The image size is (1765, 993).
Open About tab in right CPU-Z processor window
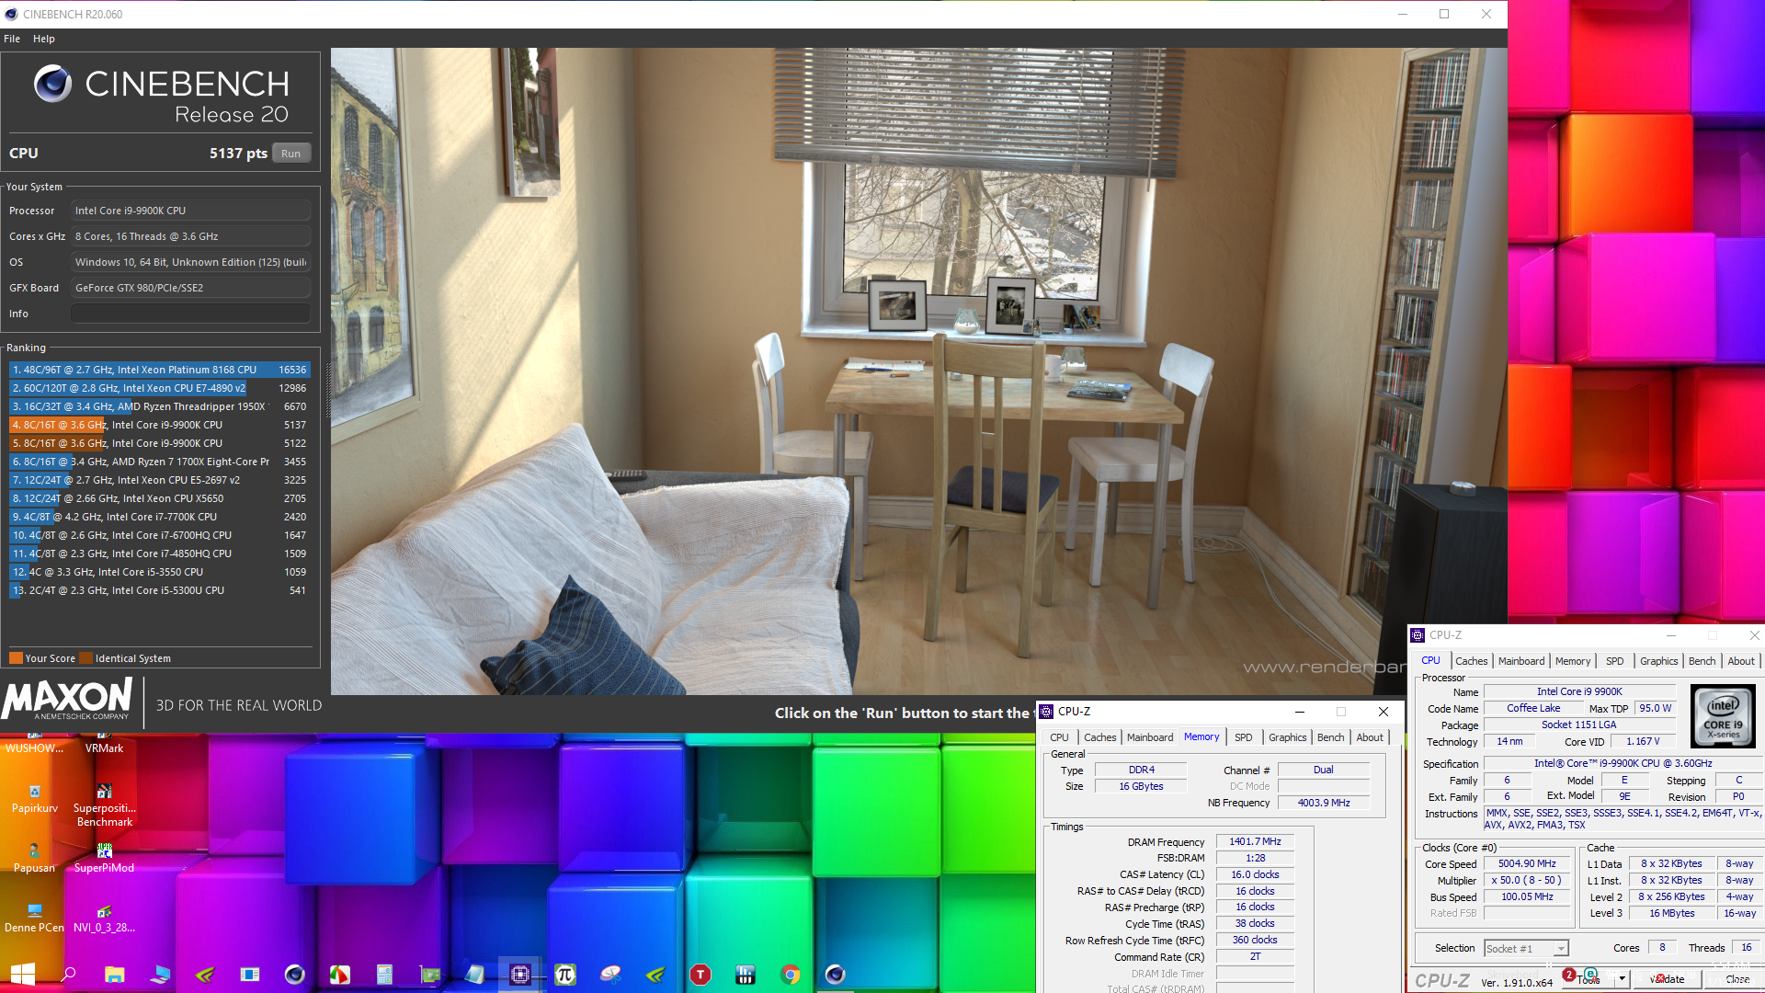point(1741,661)
